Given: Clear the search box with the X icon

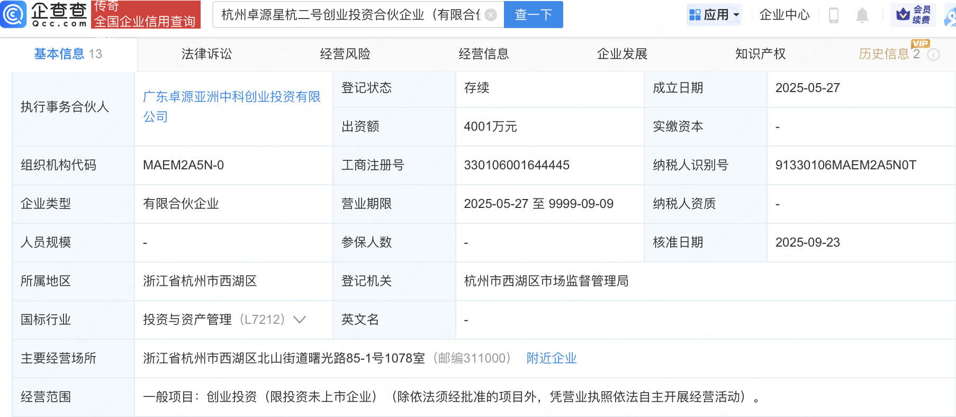Looking at the screenshot, I should click(491, 15).
